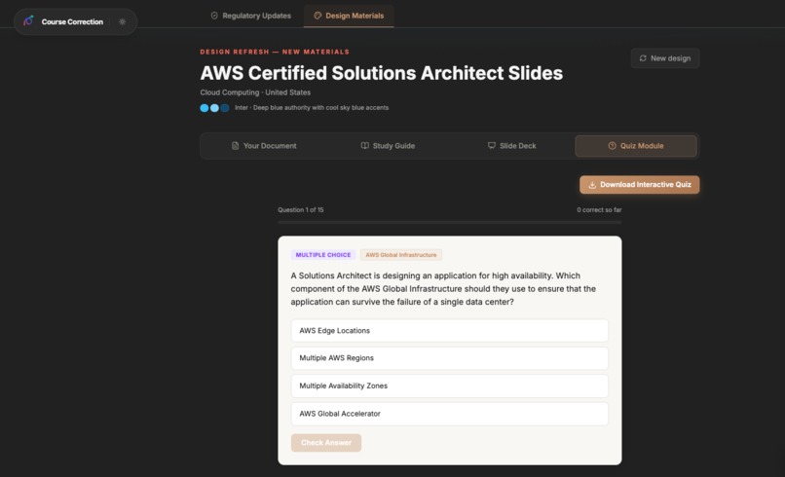Click the AWS Global Infrastructure topic tag
This screenshot has height=477, width=785.
pos(401,255)
